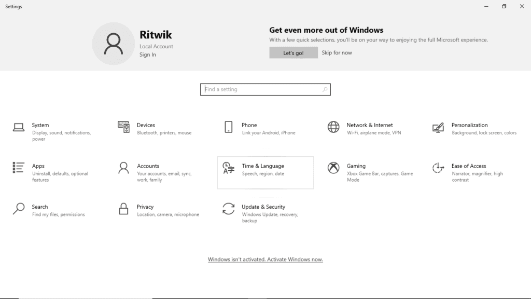This screenshot has width=531, height=299.
Task: Click Sign In under the account name
Action: coord(147,54)
